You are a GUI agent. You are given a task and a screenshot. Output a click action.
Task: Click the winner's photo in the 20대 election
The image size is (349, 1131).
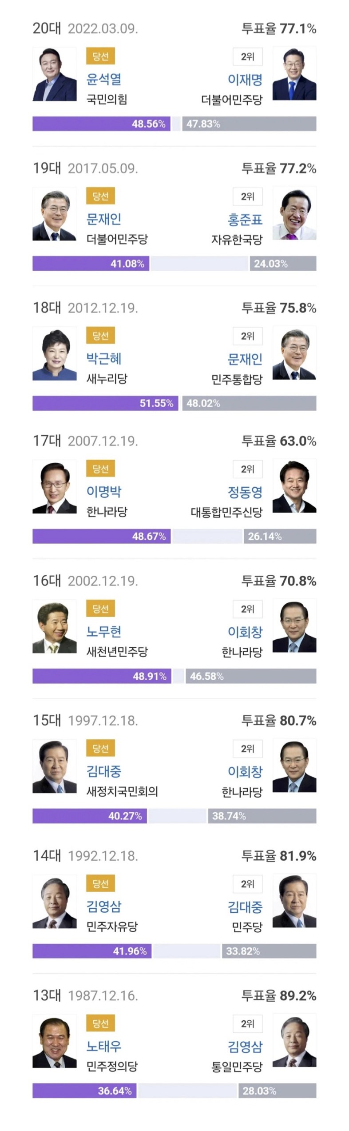[x=54, y=74]
